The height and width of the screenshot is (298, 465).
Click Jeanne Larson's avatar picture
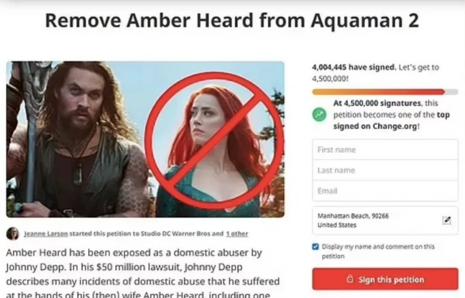pos(13,234)
